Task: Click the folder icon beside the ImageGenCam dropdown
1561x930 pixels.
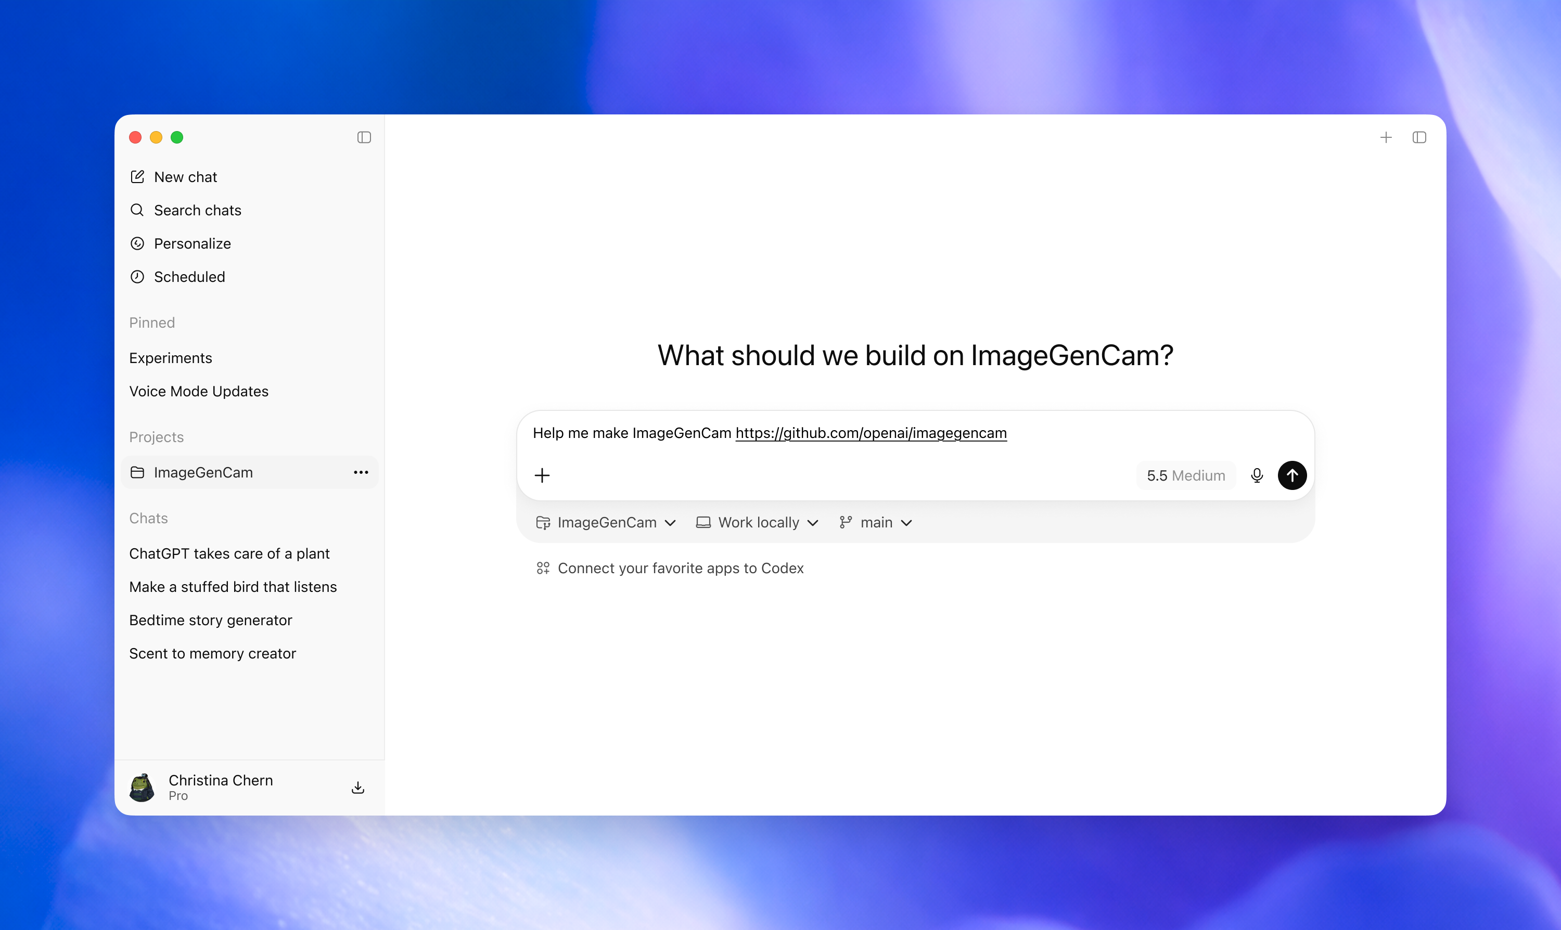Action: (x=543, y=522)
